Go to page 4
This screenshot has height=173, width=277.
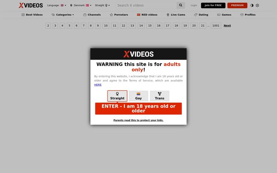coord(62,26)
